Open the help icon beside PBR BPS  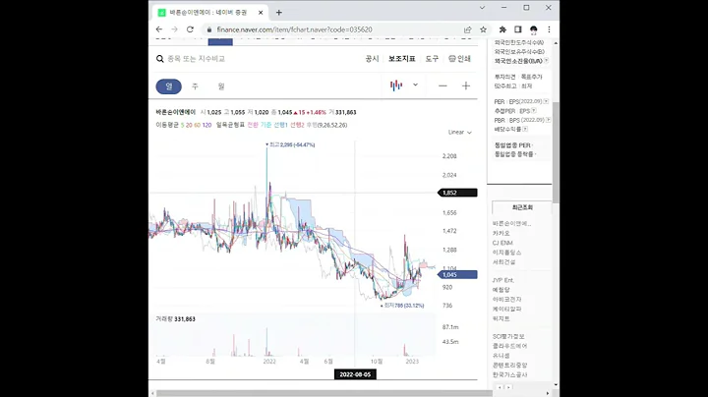(x=548, y=120)
